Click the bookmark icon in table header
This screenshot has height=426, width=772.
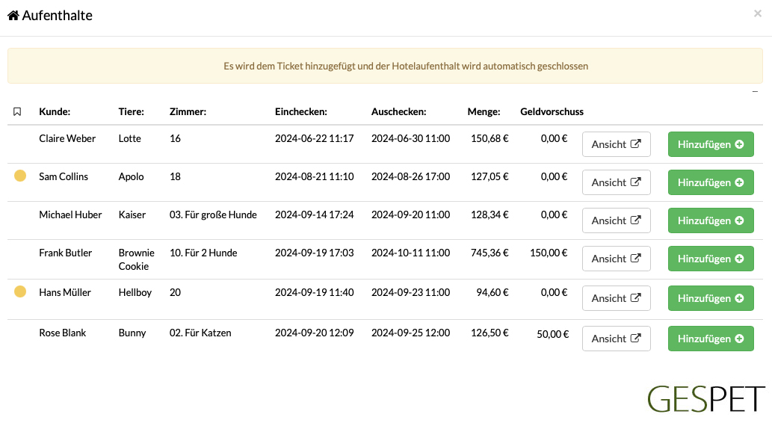tap(17, 112)
